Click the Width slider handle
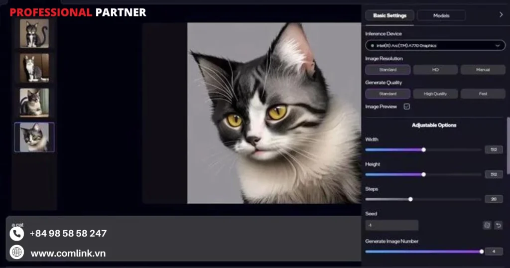This screenshot has width=510, height=268. [x=424, y=149]
